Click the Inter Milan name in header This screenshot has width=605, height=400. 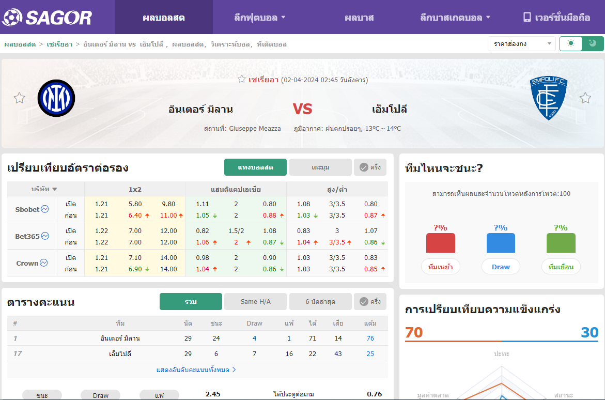click(200, 109)
